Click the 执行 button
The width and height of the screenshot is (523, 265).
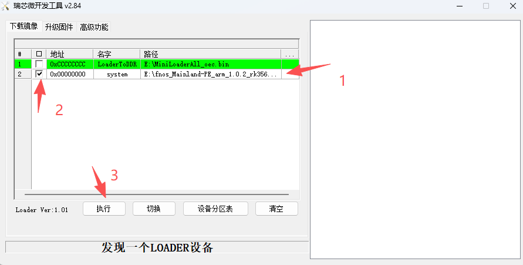coord(104,209)
